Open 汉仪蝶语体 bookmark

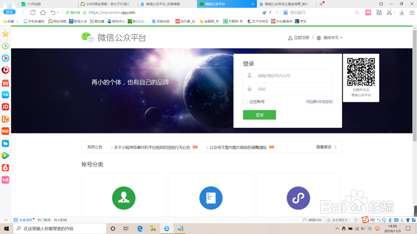281,21
